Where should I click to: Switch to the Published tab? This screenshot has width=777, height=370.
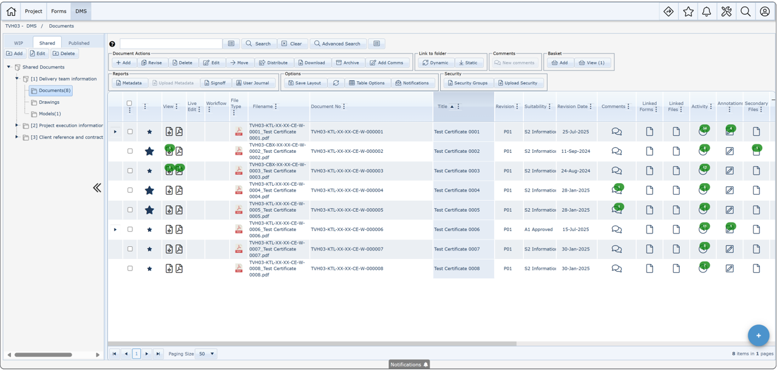pos(79,43)
